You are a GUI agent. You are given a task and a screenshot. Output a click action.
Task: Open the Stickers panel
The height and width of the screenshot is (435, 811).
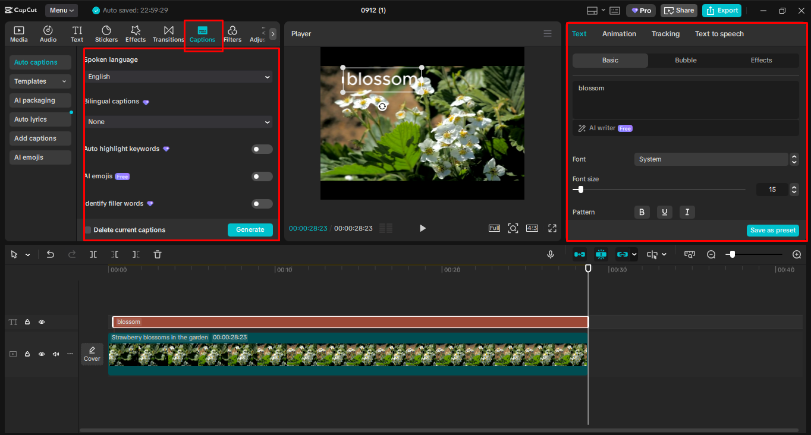[x=106, y=33]
